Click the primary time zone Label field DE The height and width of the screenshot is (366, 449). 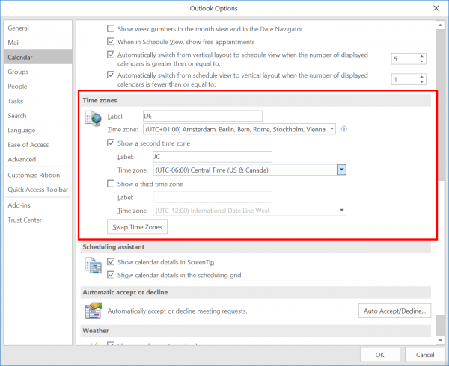(x=203, y=116)
